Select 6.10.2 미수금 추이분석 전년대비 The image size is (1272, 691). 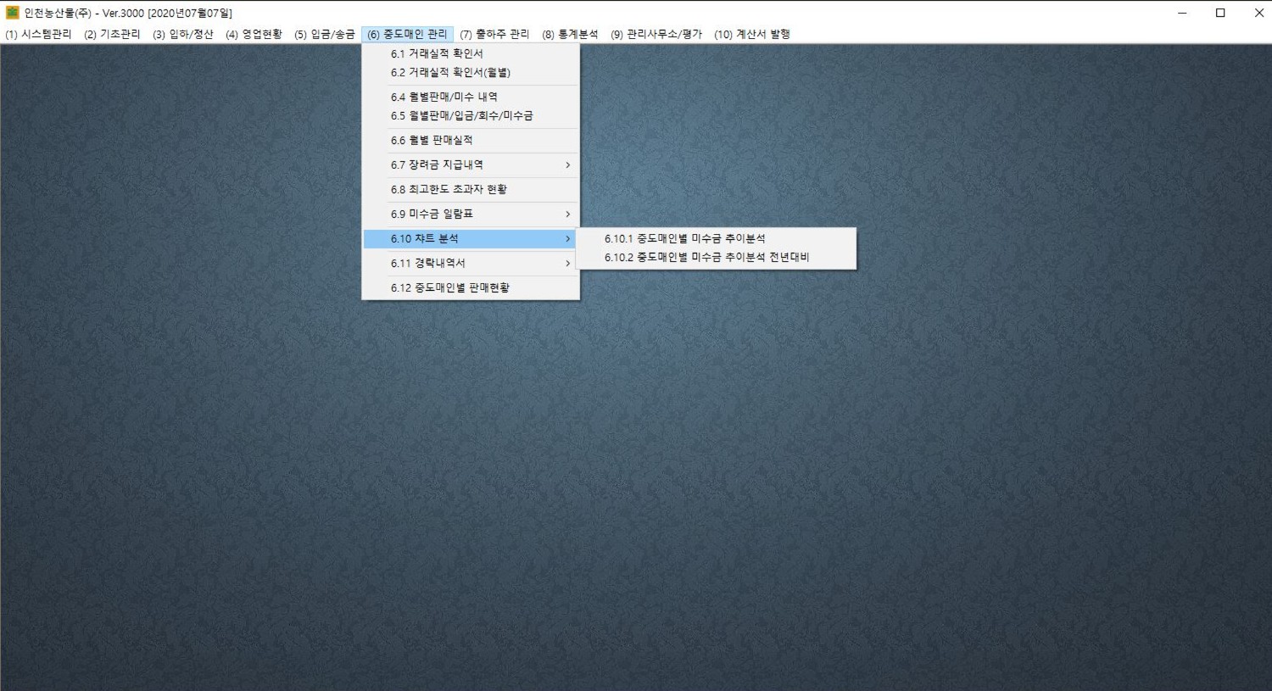tap(706, 257)
